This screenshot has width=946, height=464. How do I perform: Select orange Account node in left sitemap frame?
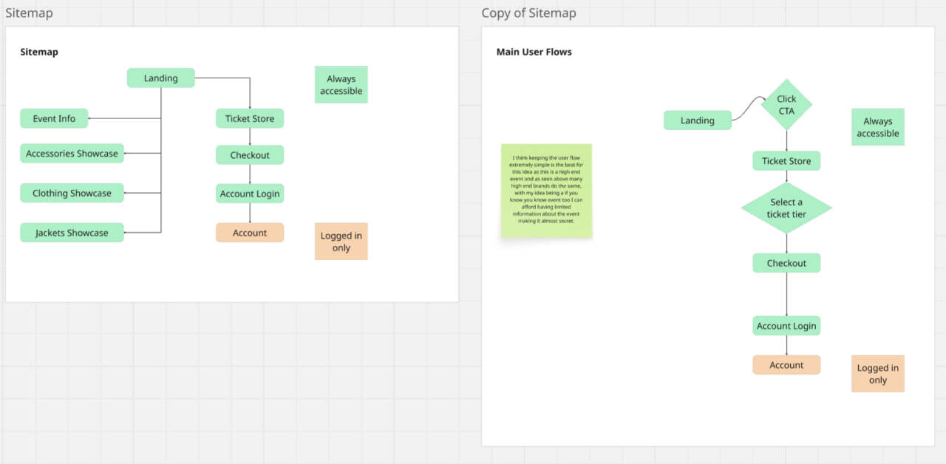pyautogui.click(x=249, y=233)
